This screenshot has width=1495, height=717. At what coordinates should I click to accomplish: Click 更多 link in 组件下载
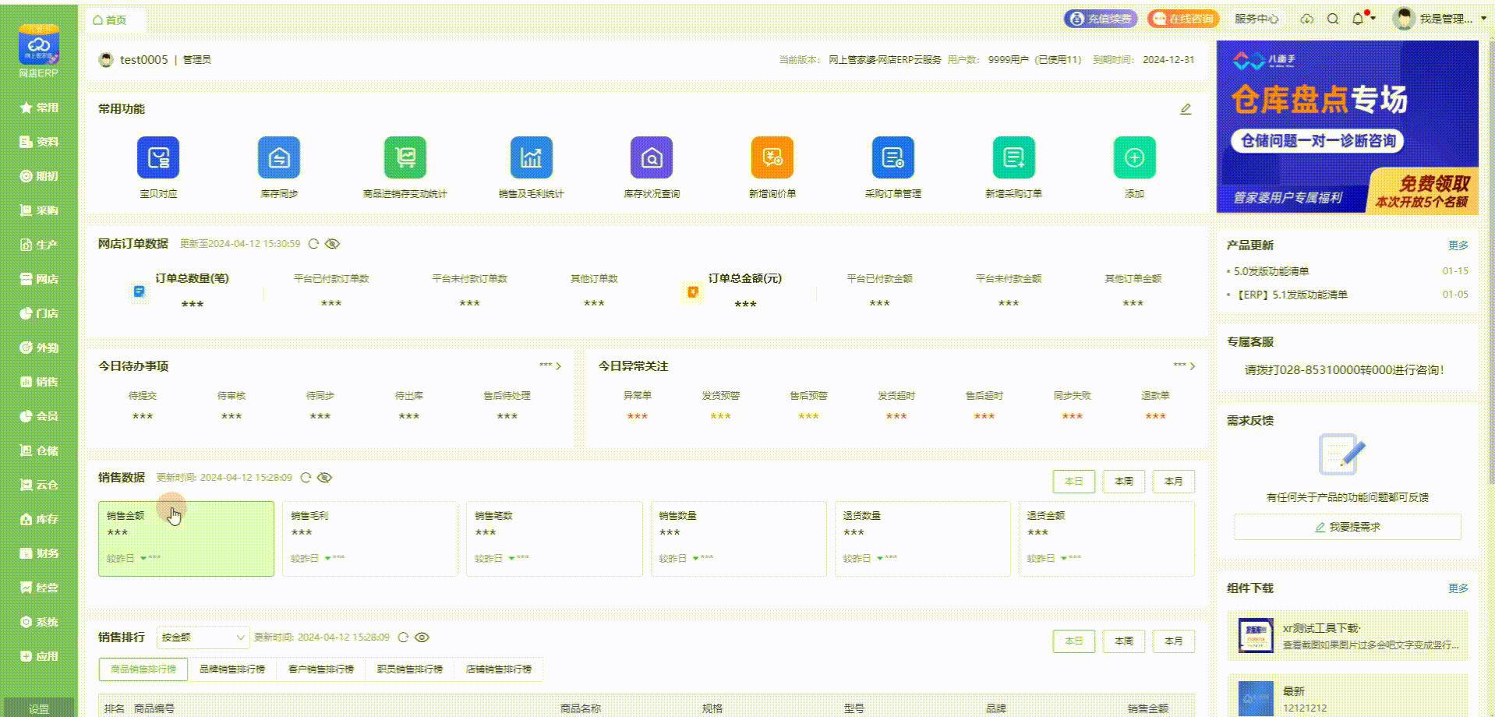[x=1458, y=588]
